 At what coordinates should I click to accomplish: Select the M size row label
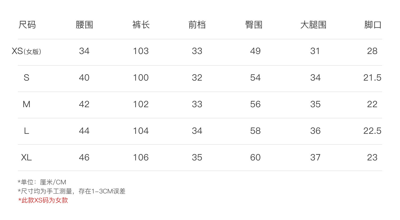tap(26, 104)
